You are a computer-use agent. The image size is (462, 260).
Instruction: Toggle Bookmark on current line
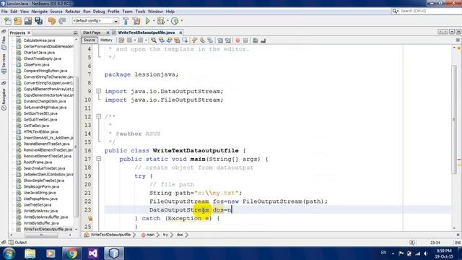click(x=210, y=40)
